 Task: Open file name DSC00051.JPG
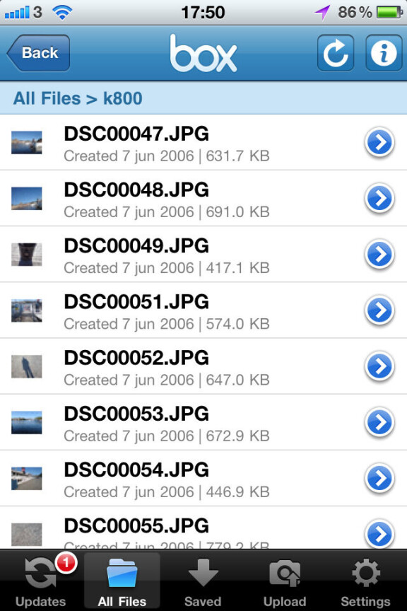tap(136, 301)
